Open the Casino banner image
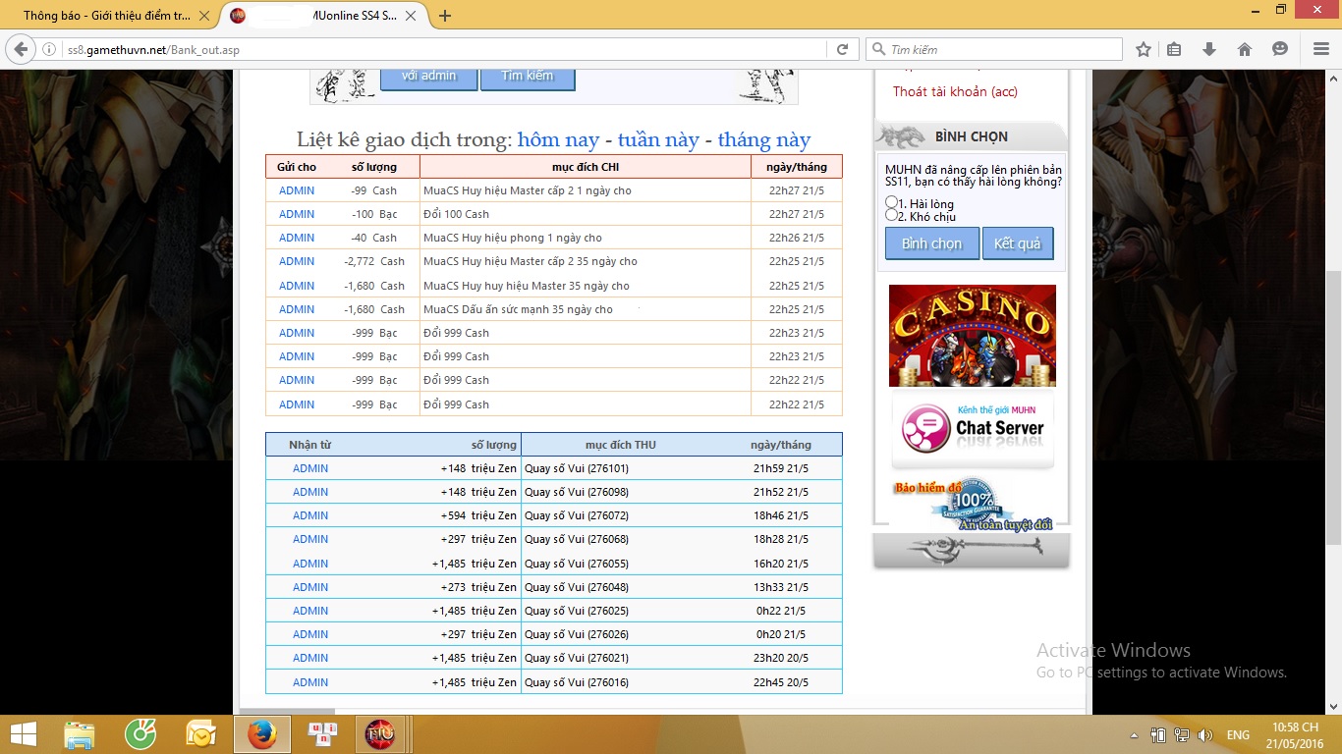 972,335
